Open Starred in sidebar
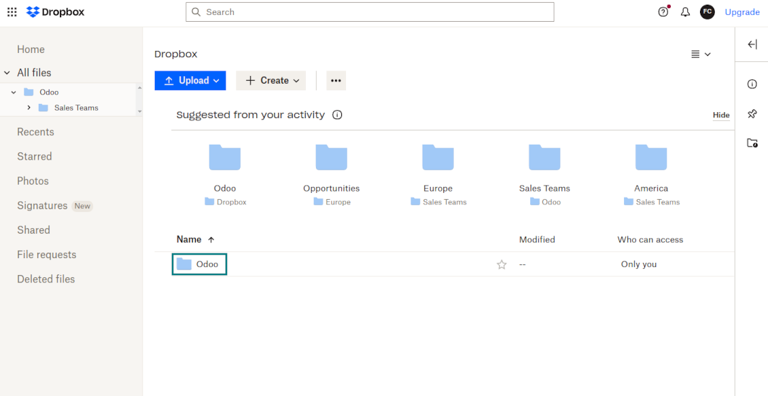Viewport: 768px width, 396px height. [x=34, y=156]
